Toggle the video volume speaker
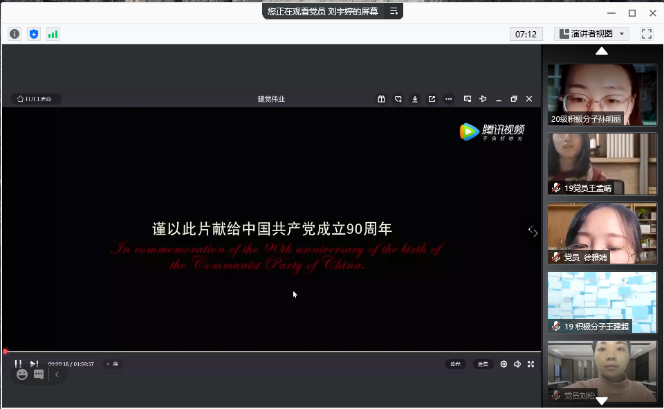Image resolution: width=664 pixels, height=409 pixels. [517, 364]
